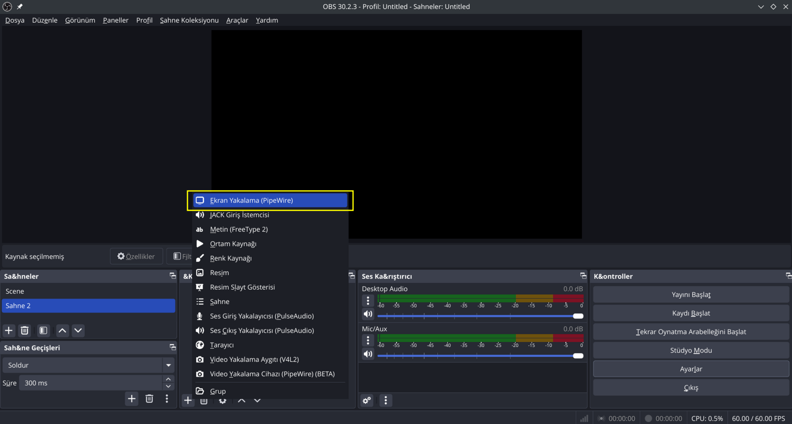Image resolution: width=792 pixels, height=424 pixels.
Task: Click Kaydı Başlat button
Action: [x=691, y=313]
